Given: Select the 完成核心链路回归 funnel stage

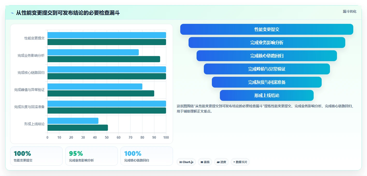Looking at the screenshot, I should [267, 56].
